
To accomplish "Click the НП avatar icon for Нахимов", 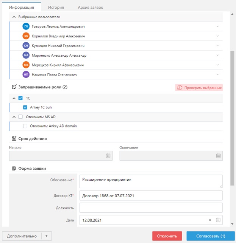I will 26,75.
